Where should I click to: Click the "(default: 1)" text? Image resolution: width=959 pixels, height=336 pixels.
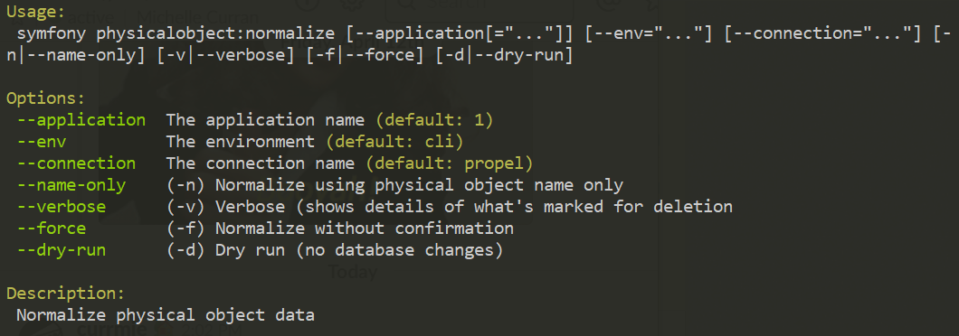(435, 120)
